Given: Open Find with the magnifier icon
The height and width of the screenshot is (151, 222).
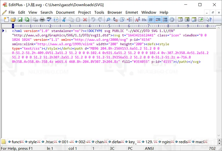Looking at the screenshot, I should (x=108, y=19).
